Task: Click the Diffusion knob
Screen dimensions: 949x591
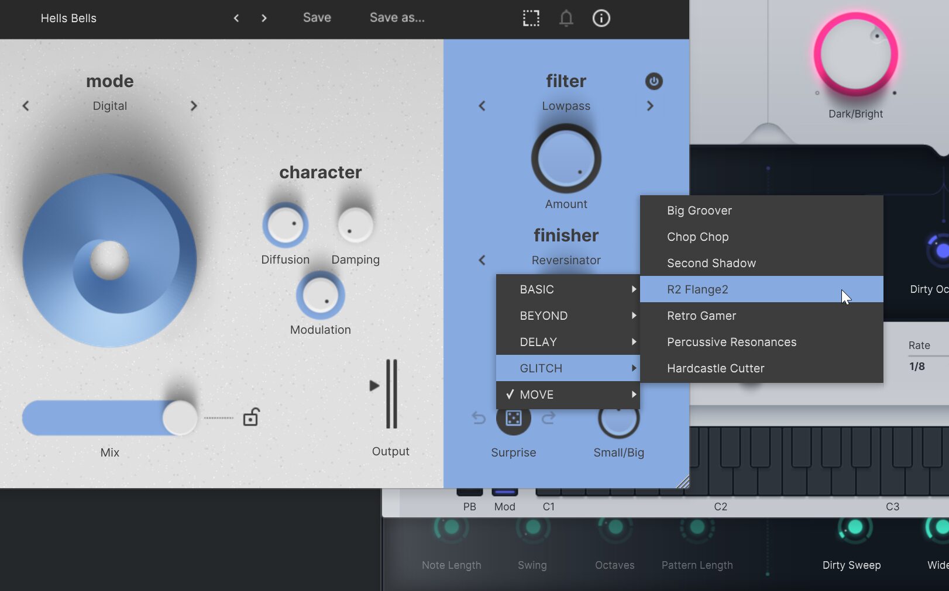Action: point(286,224)
